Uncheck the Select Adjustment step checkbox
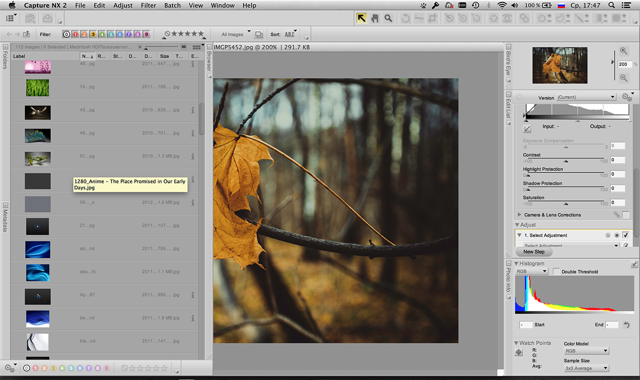640x380 pixels. [625, 235]
